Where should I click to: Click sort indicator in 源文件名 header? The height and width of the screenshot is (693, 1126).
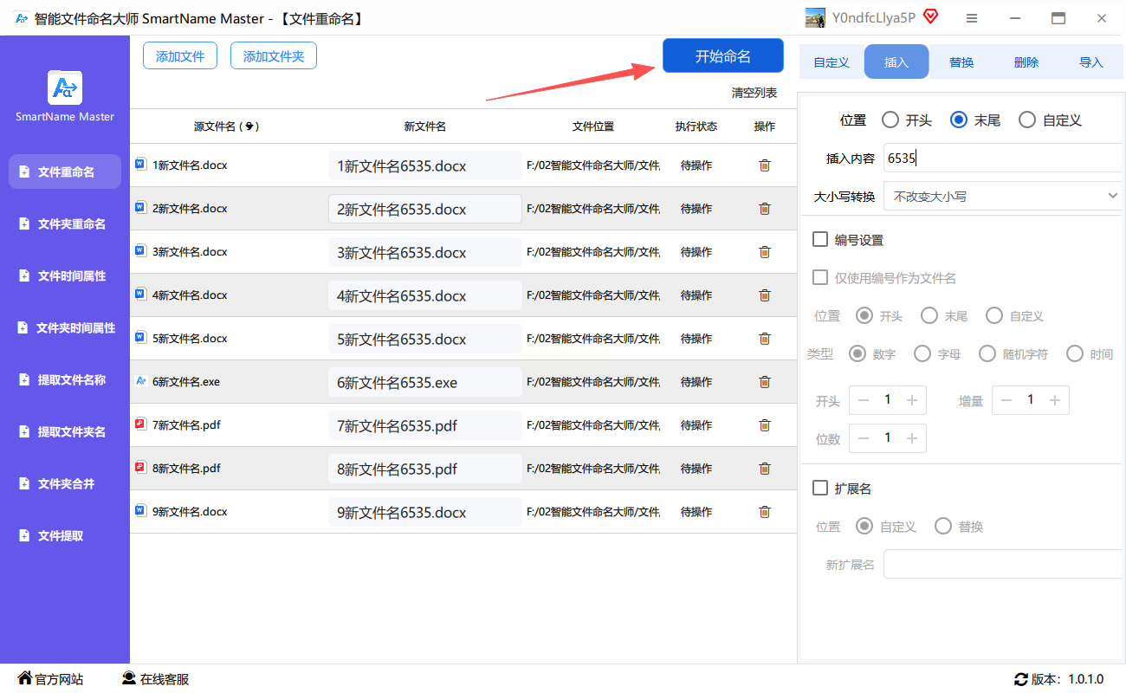pos(250,126)
